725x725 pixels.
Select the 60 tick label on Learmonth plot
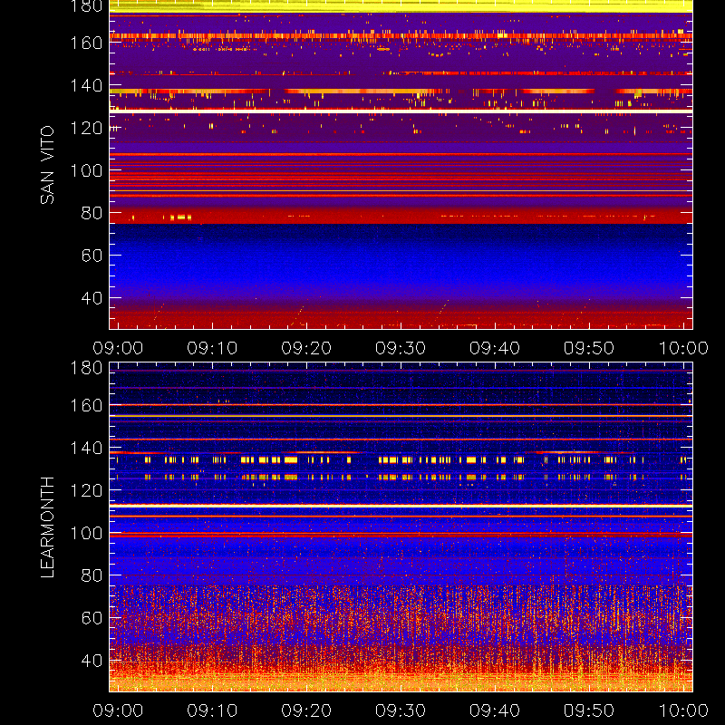point(92,618)
